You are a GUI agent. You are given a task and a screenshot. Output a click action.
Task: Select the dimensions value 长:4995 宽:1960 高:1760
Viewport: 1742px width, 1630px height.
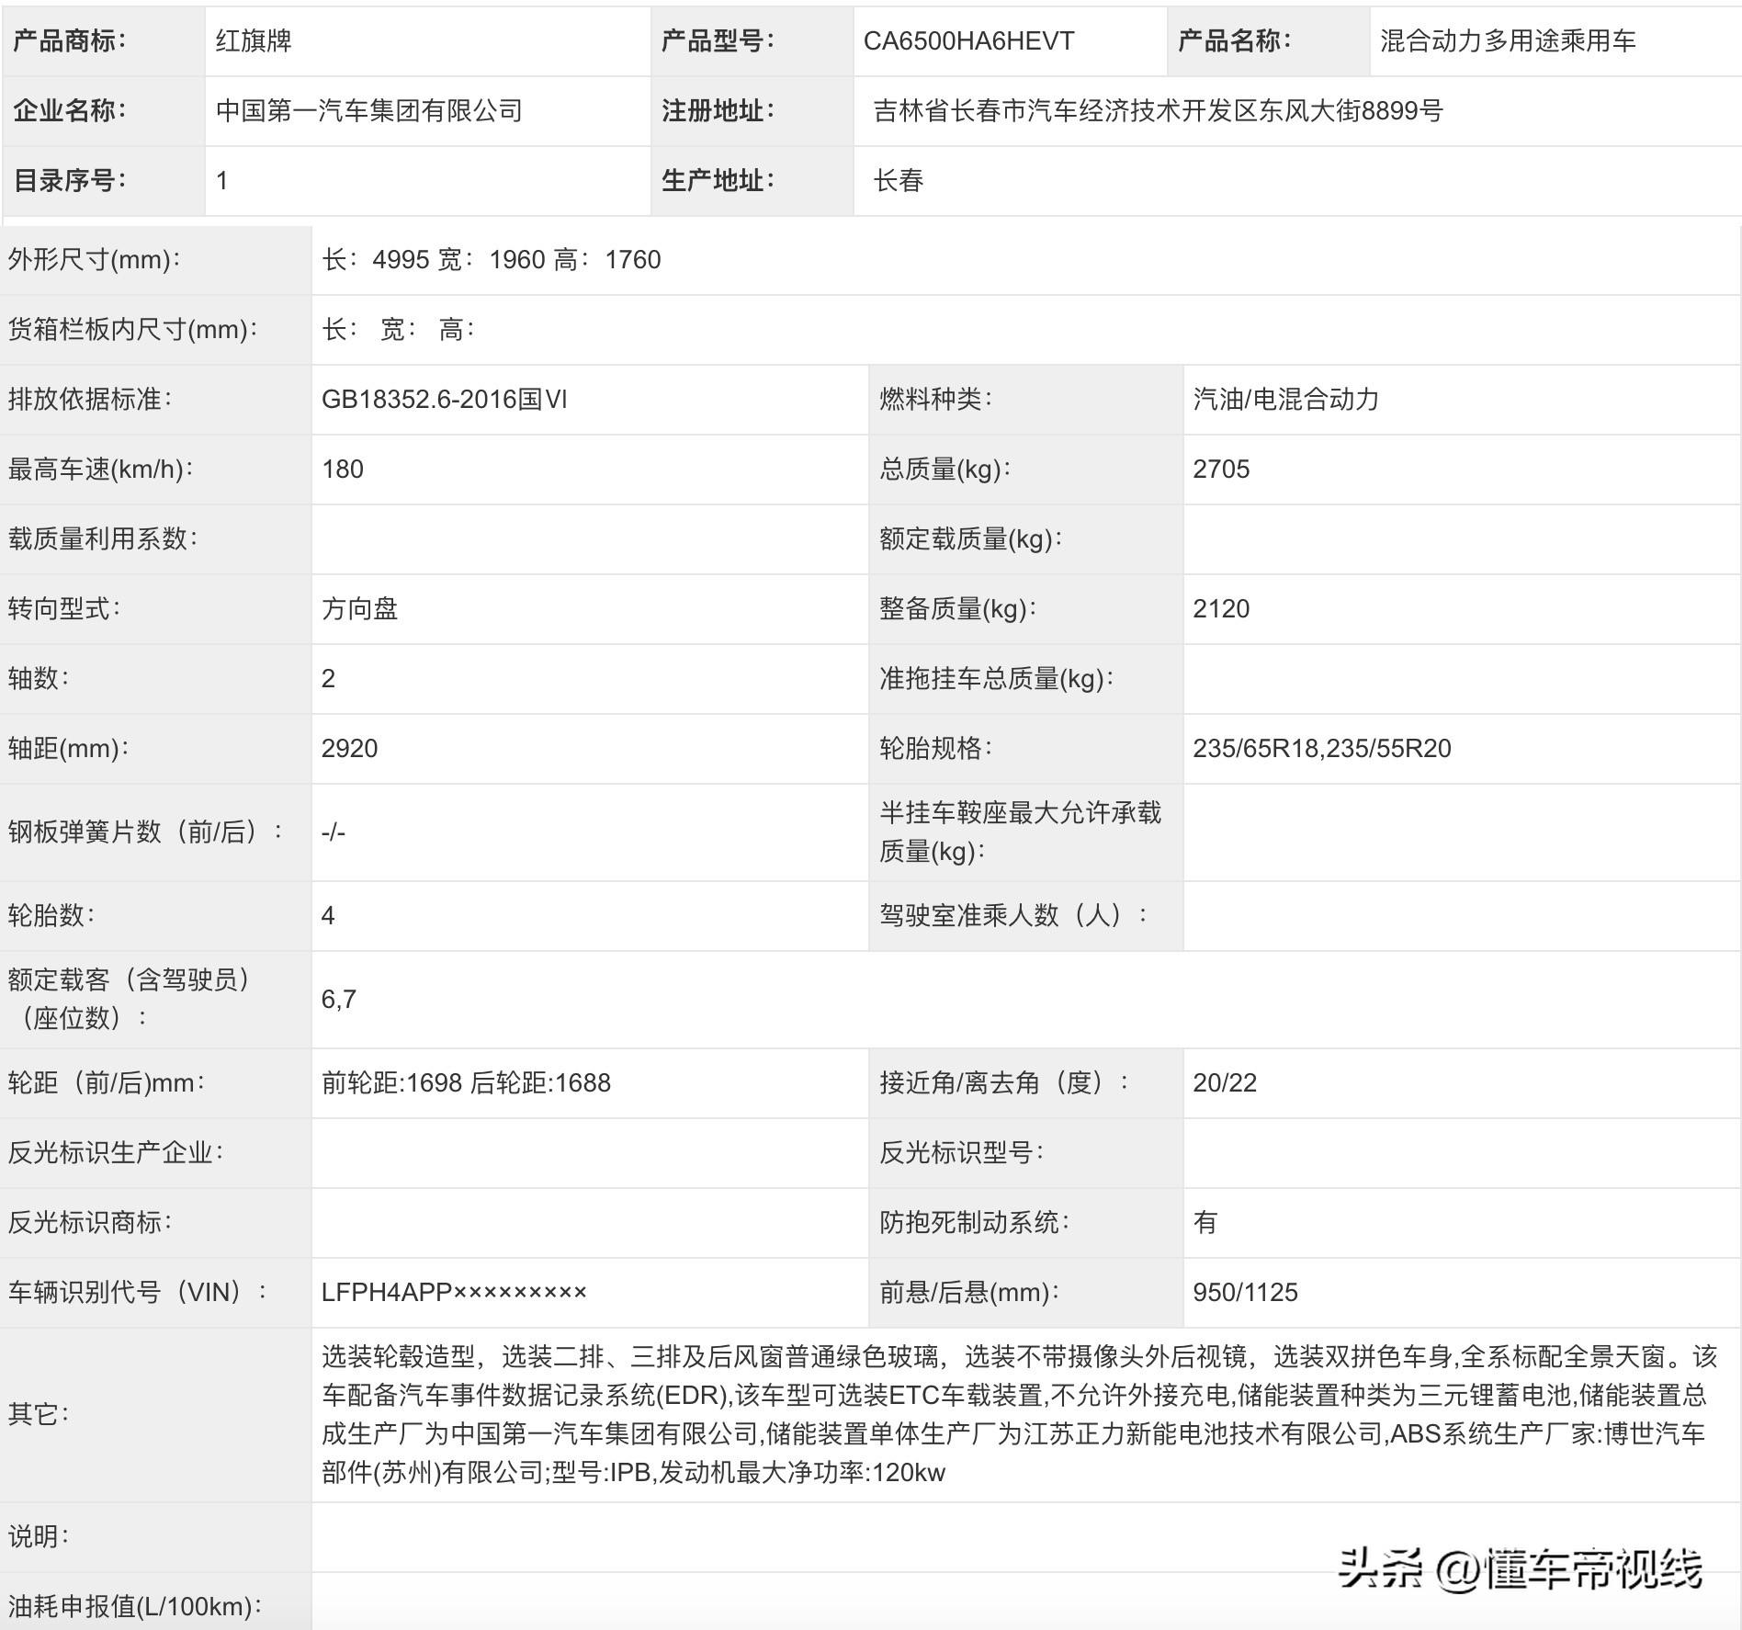coord(492,259)
